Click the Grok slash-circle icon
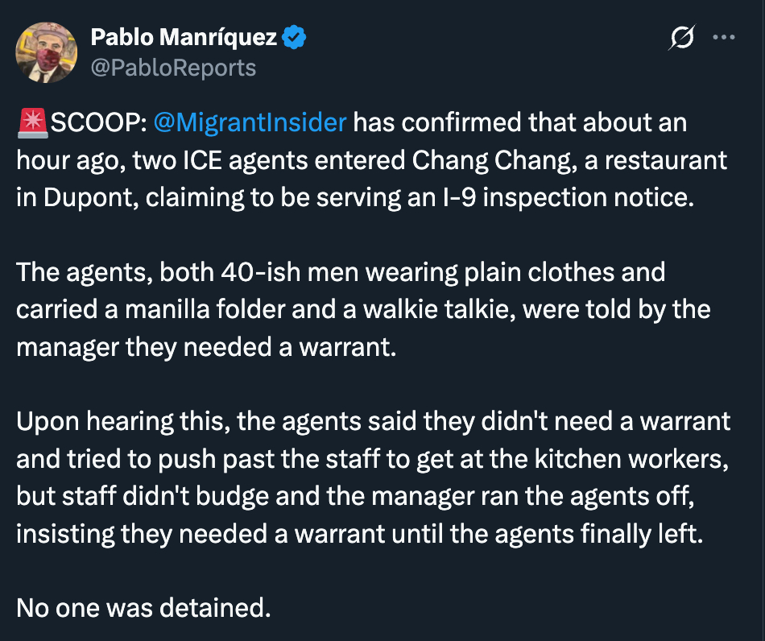The image size is (765, 641). [x=682, y=38]
